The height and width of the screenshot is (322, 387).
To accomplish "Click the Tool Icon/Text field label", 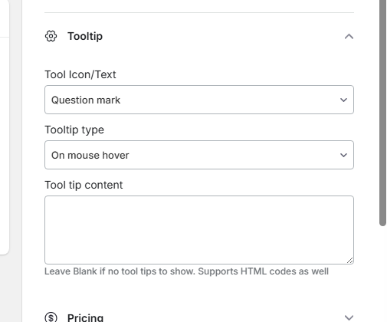I will coord(80,74).
